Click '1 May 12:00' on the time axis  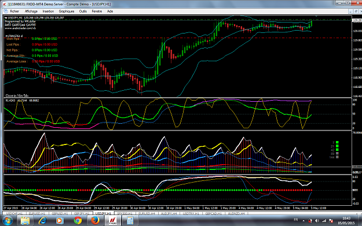(210, 208)
